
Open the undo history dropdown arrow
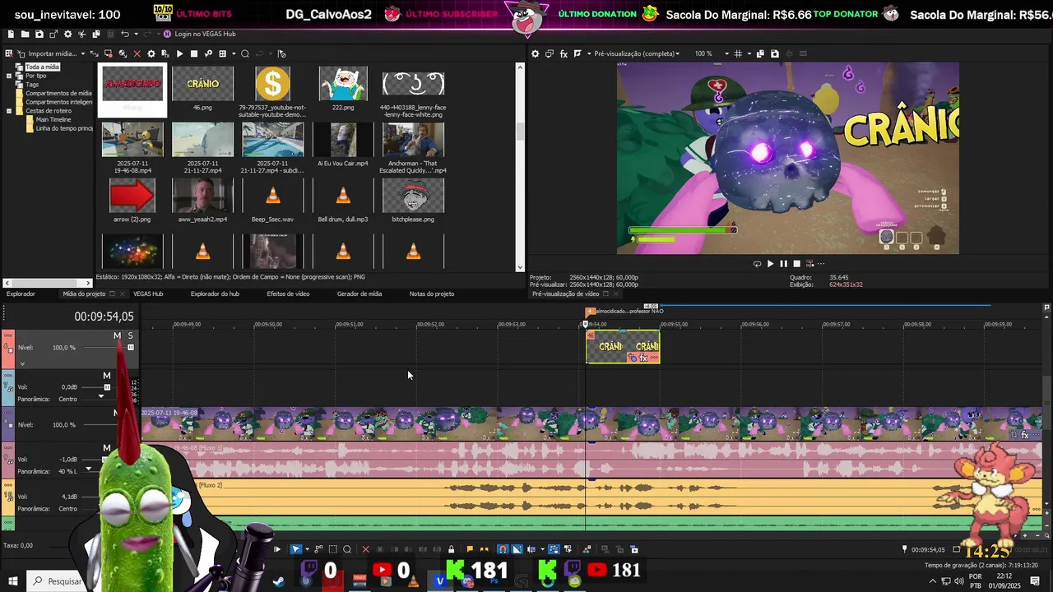pos(137,34)
